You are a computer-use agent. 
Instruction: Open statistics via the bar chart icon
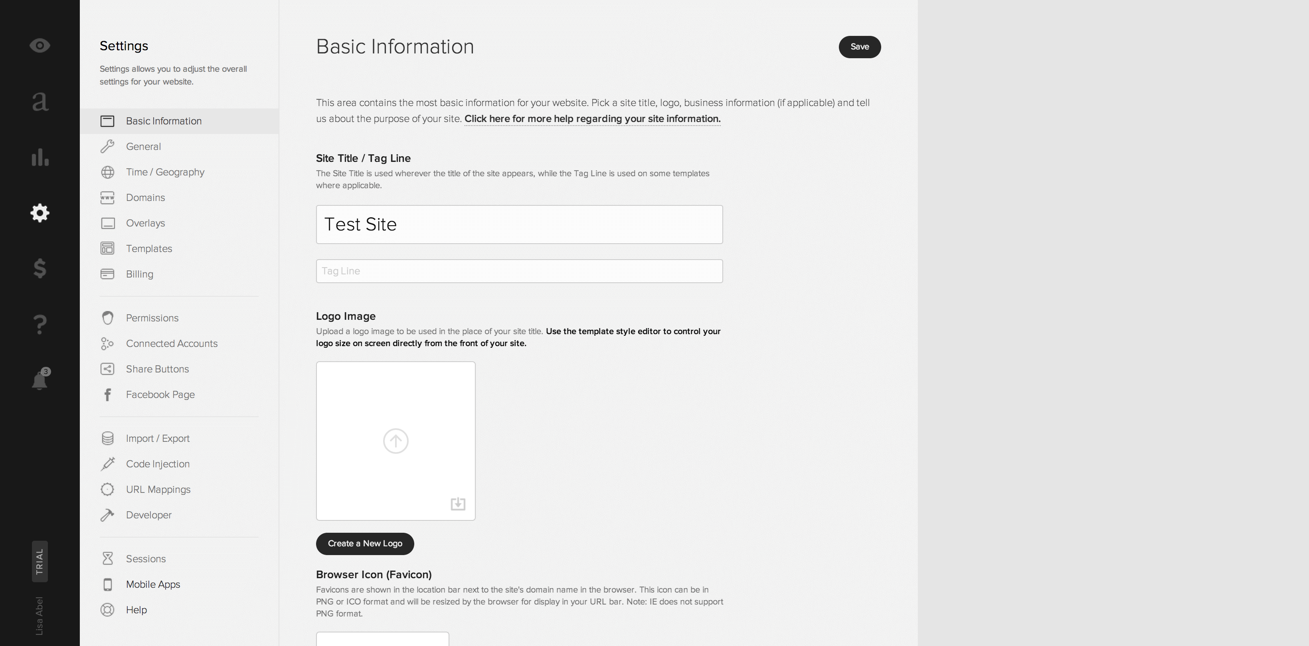coord(40,157)
